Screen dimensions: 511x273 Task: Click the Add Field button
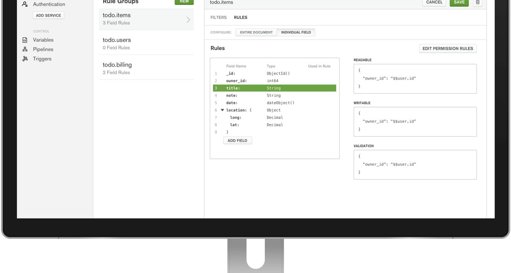pos(237,141)
